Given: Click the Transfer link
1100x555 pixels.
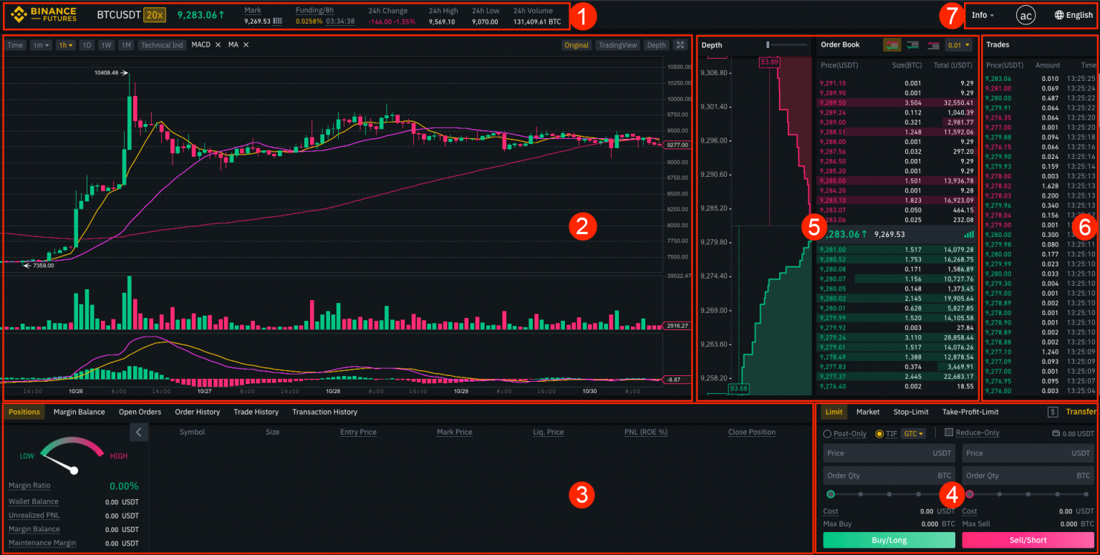Looking at the screenshot, I should click(1082, 411).
